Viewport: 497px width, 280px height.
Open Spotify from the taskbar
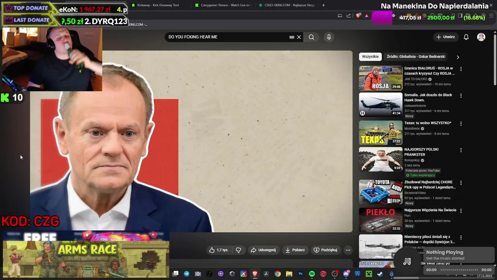[x=312, y=274]
